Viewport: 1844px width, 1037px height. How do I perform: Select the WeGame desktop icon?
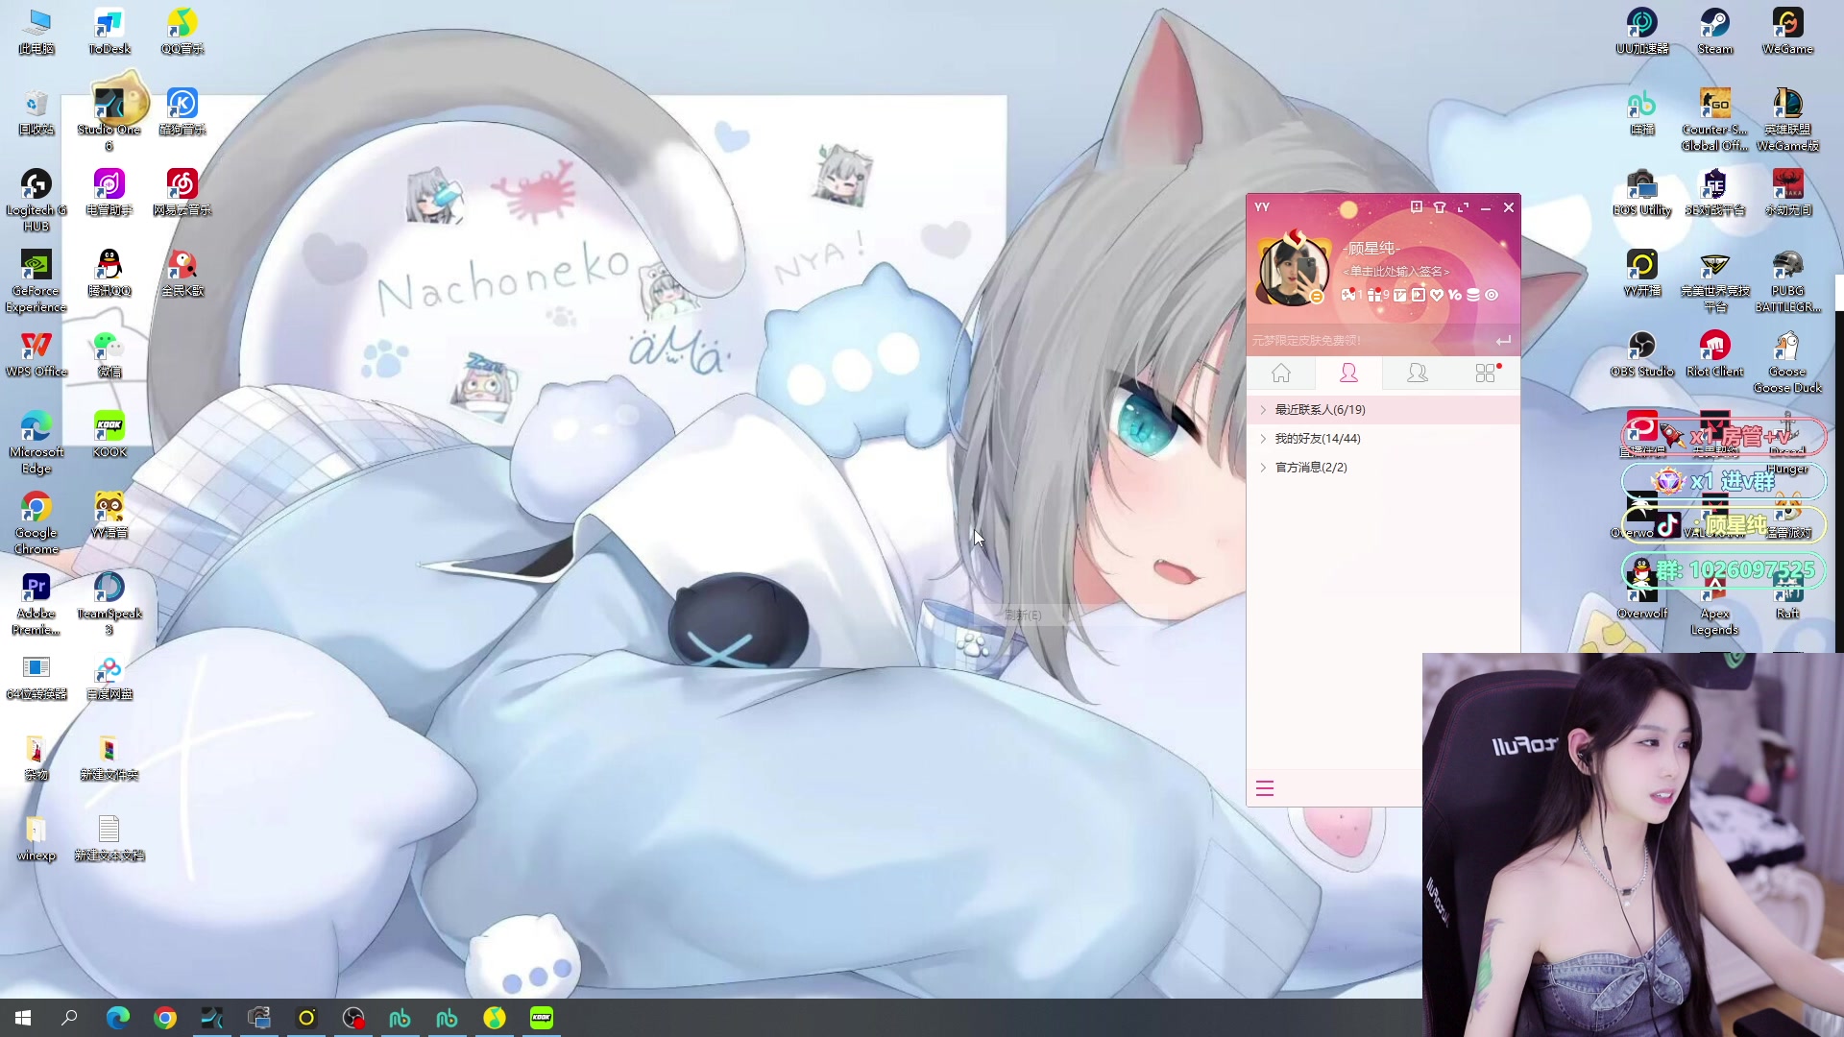click(x=1787, y=30)
